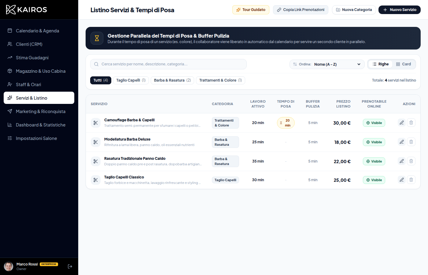428x275 pixels.
Task: Open Marketing & Riconquista section
Action: point(39,111)
